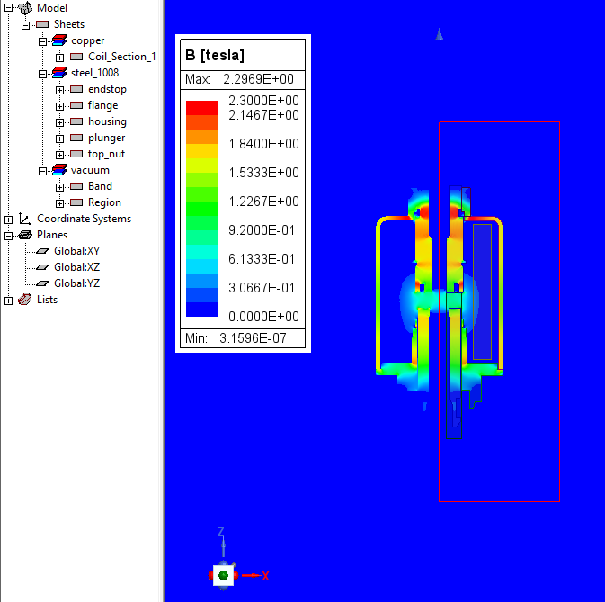This screenshot has height=602, width=605.
Task: Click the Lists folder icon
Action: pos(24,300)
